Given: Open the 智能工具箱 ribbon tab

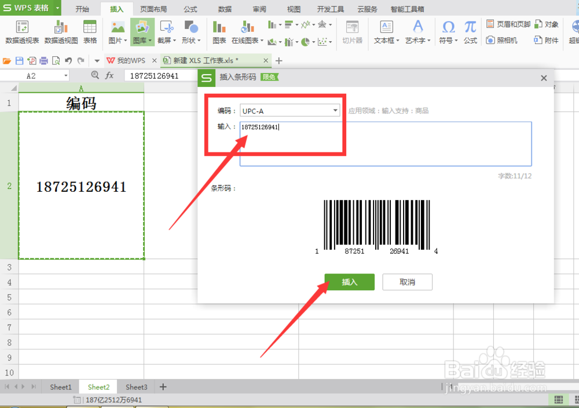Looking at the screenshot, I should click(407, 9).
